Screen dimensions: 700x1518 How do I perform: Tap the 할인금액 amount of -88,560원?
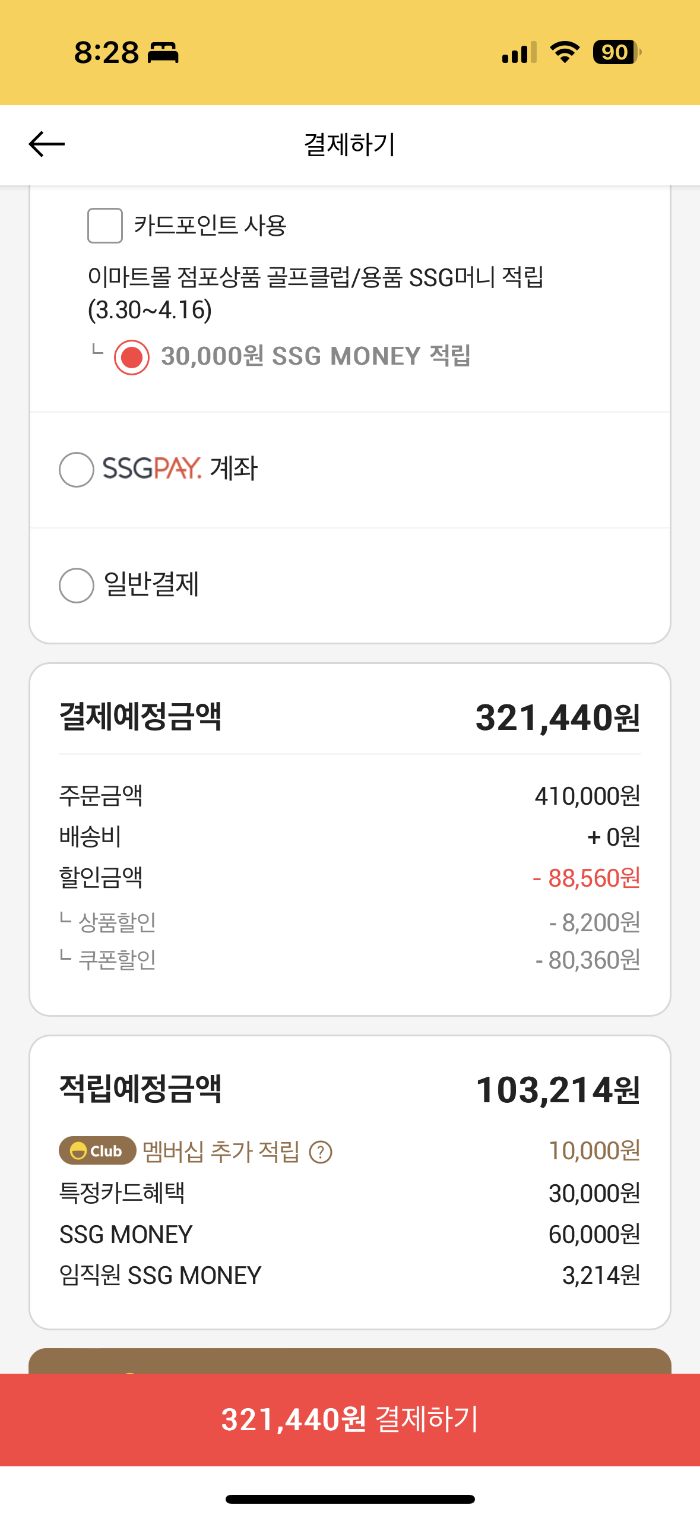pos(586,878)
